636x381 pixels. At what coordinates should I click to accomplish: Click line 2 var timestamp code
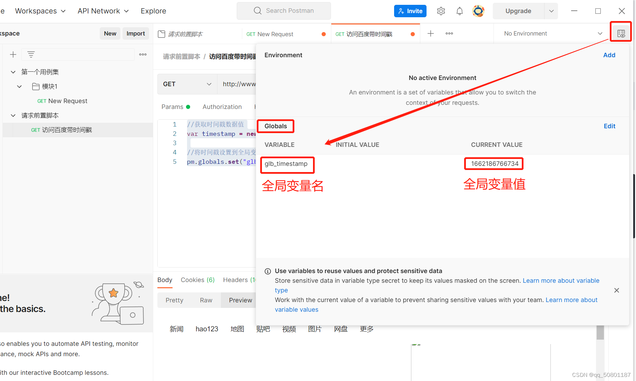tap(221, 134)
